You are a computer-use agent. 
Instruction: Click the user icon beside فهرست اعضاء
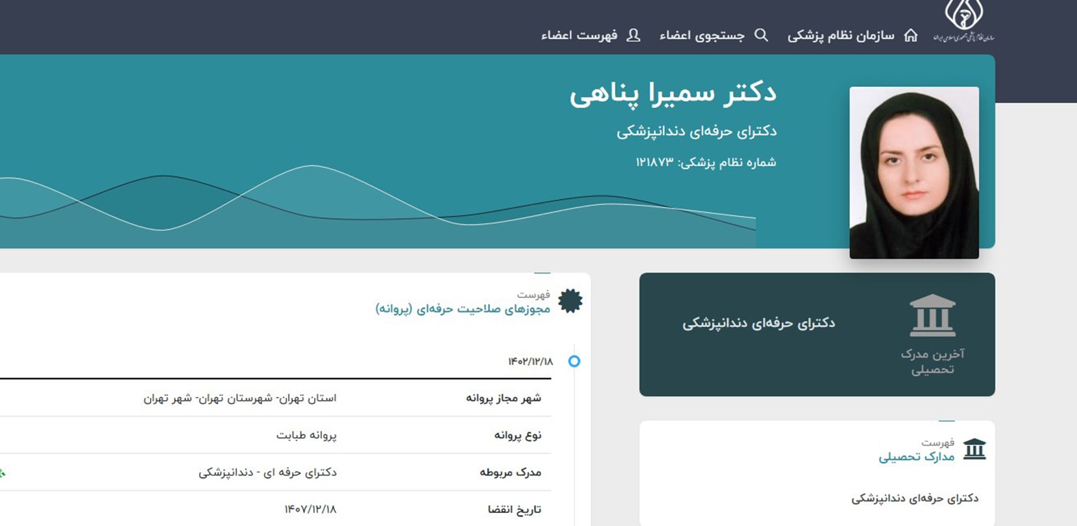[634, 35]
